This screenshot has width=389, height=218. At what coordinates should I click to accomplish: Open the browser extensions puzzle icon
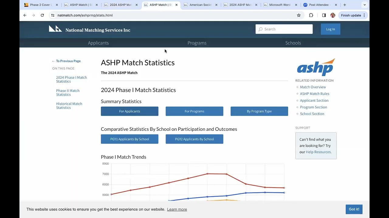(x=311, y=15)
